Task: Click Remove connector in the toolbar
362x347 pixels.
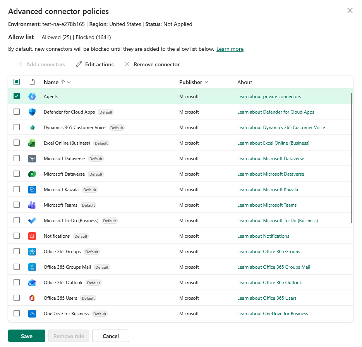Action: (152, 64)
